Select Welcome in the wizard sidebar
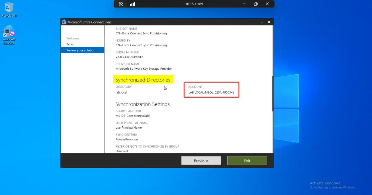This screenshot has height=195, width=372. [x=73, y=38]
